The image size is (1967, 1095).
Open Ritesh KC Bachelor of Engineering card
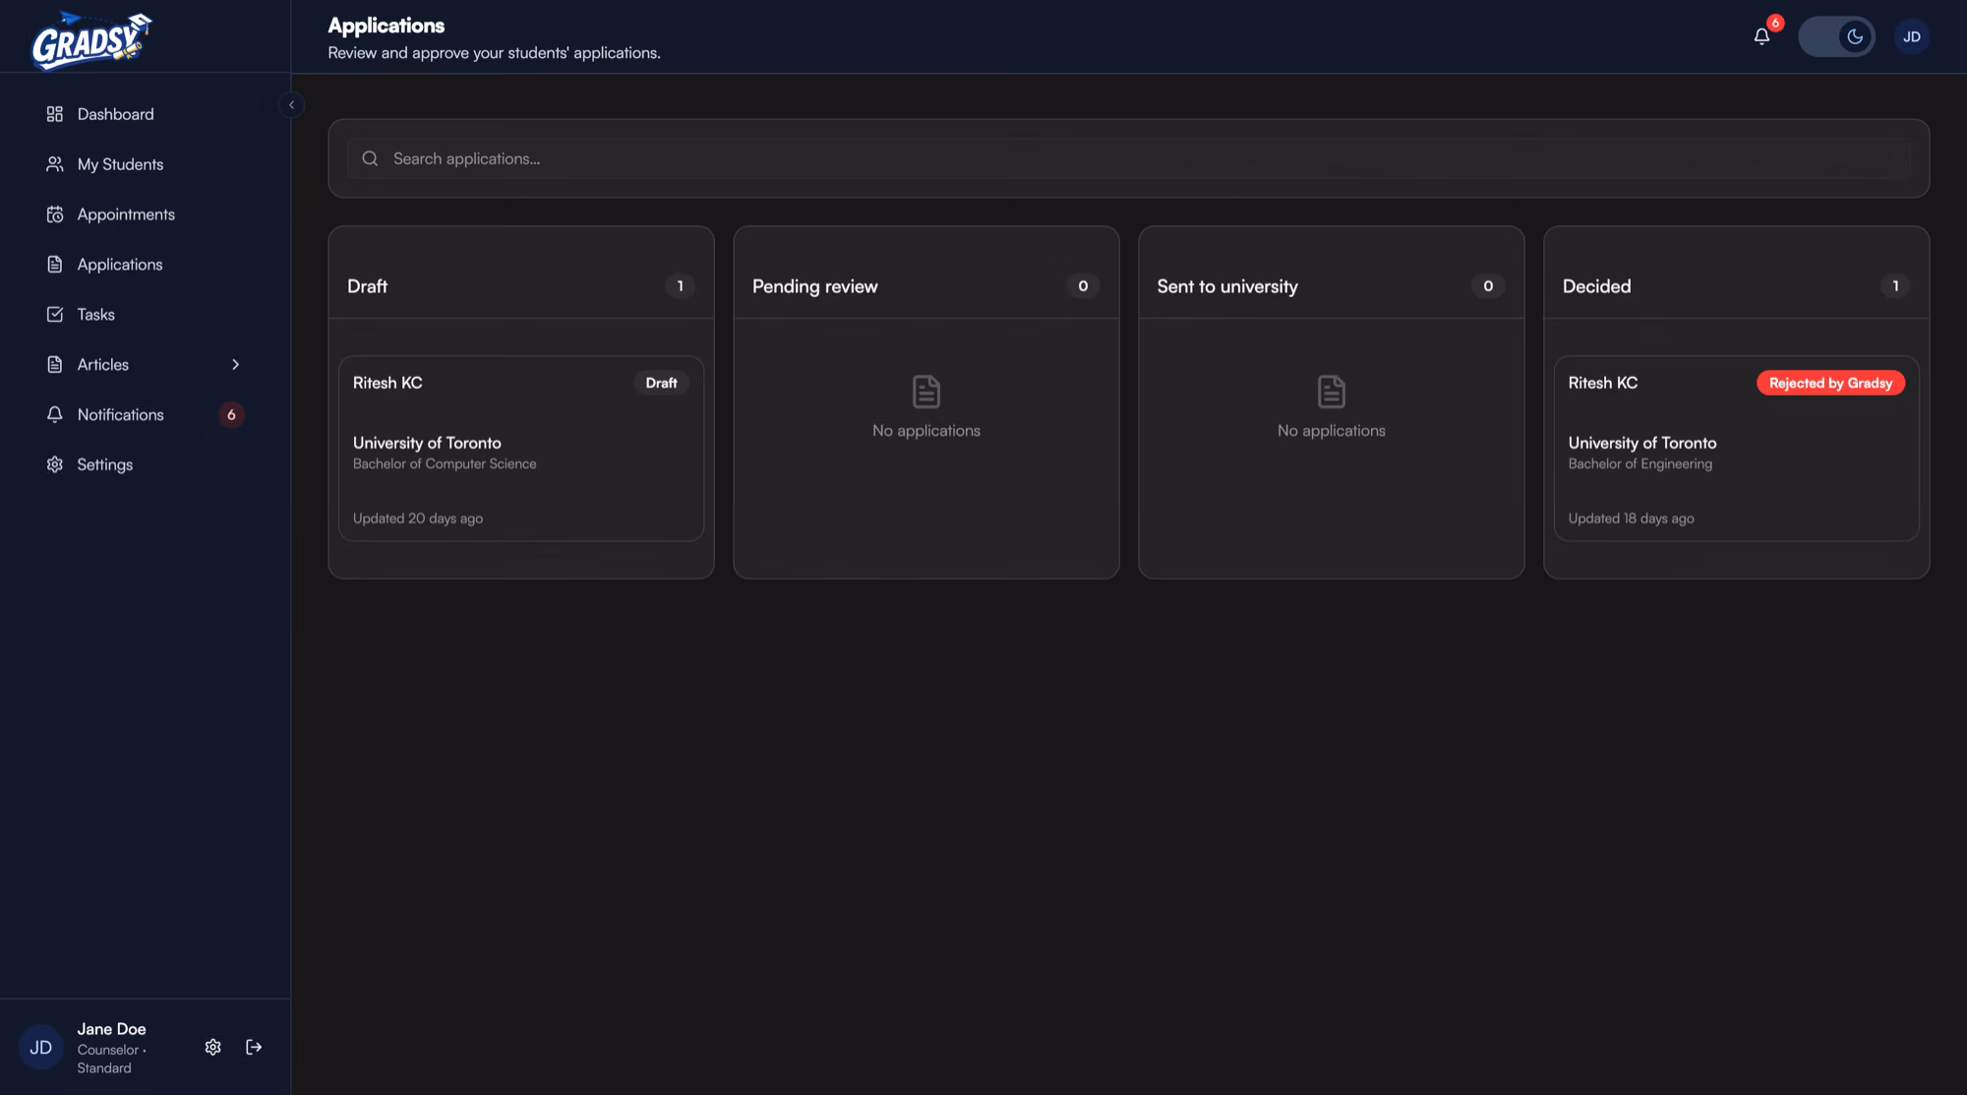(1737, 449)
